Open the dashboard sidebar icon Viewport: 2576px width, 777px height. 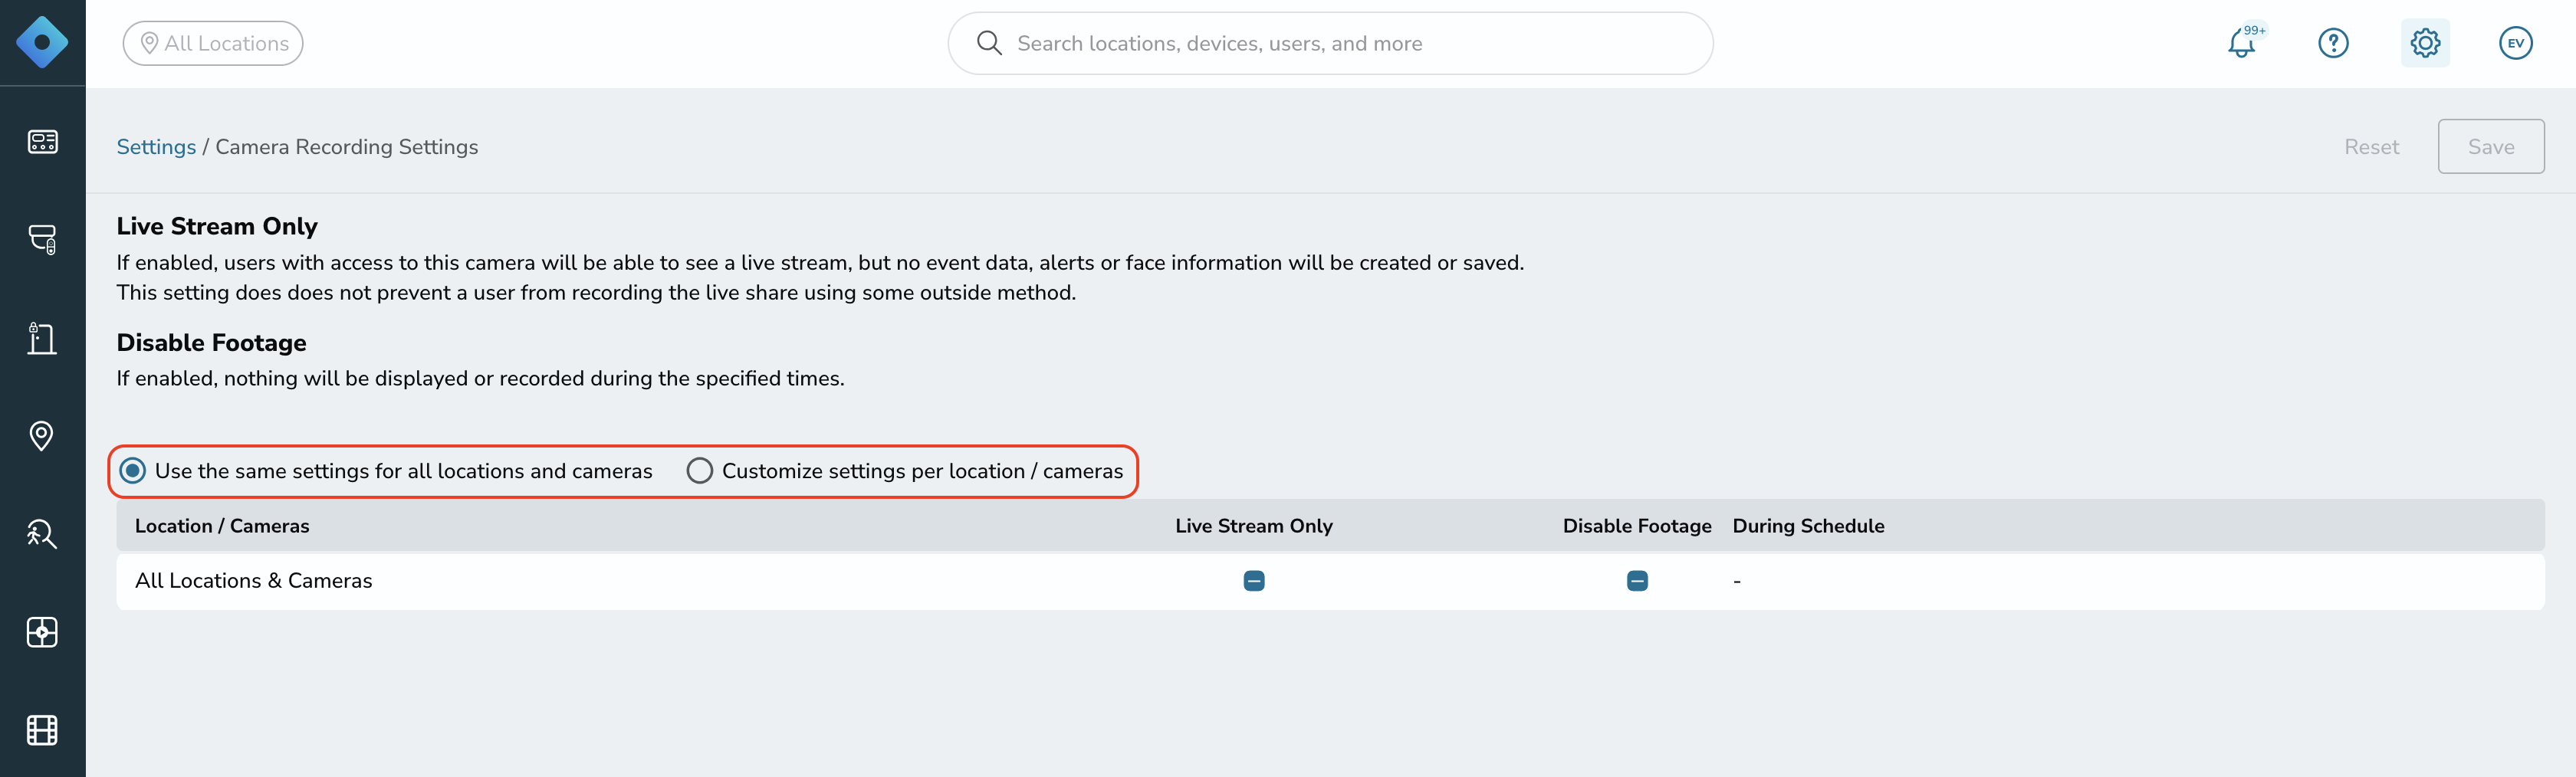tap(42, 141)
